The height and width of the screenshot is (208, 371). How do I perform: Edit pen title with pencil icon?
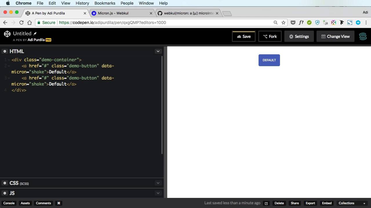point(35,34)
